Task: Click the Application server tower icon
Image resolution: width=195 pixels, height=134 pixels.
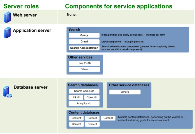Action: [x=7, y=32]
